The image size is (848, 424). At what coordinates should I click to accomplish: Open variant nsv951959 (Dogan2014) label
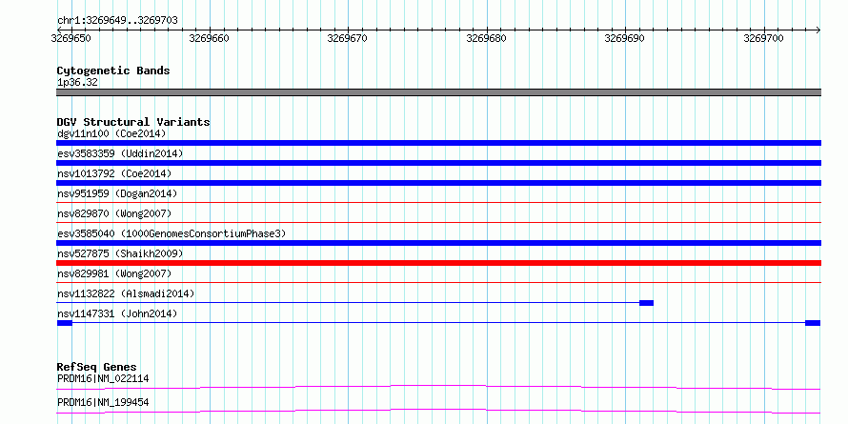117,193
